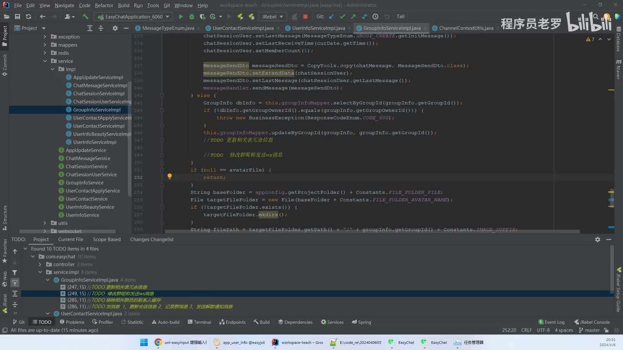Click the Git commit checkmark icon
The height and width of the screenshot is (350, 623).
point(342,17)
